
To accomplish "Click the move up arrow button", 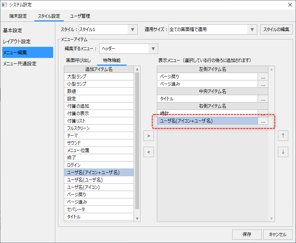I will (283, 136).
